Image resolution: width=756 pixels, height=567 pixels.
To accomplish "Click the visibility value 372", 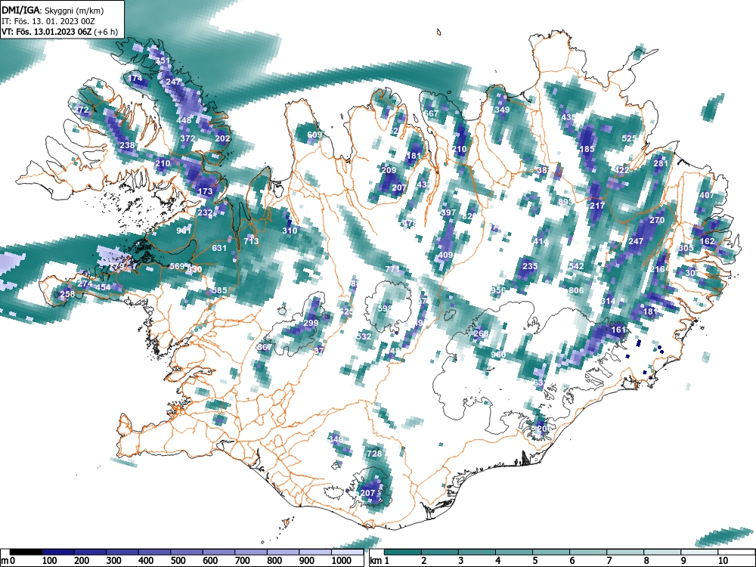I will click(x=187, y=138).
